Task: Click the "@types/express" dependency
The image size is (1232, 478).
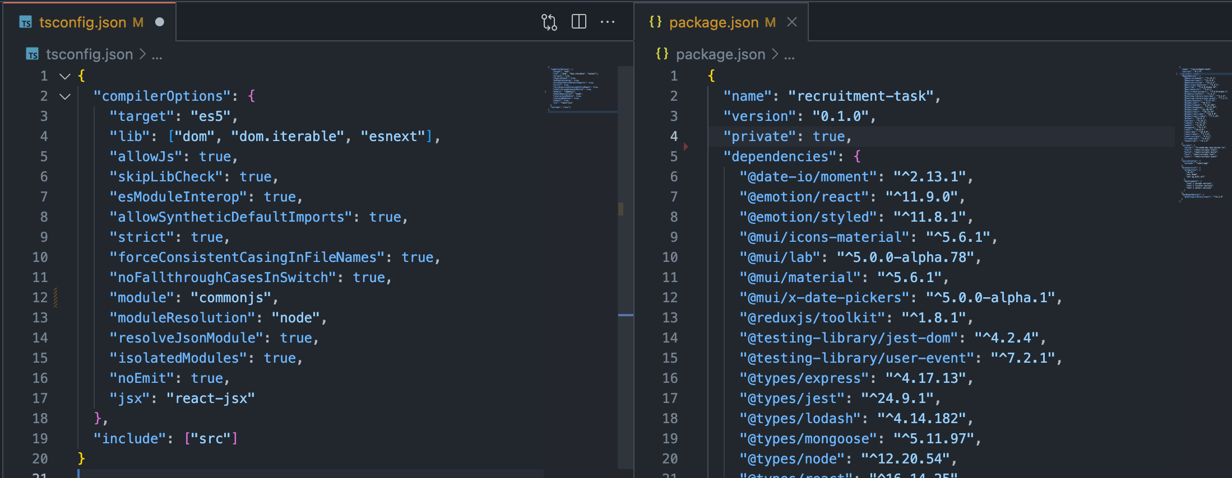Action: coord(804,378)
